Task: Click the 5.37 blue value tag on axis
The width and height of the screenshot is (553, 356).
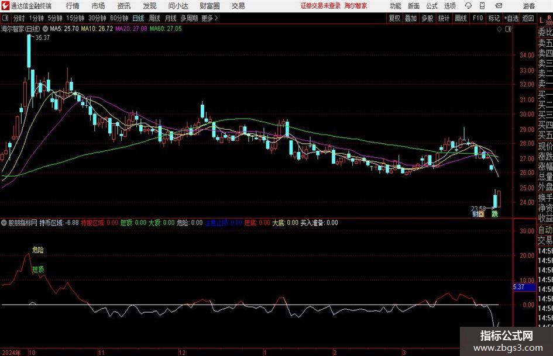Action: pyautogui.click(x=524, y=287)
